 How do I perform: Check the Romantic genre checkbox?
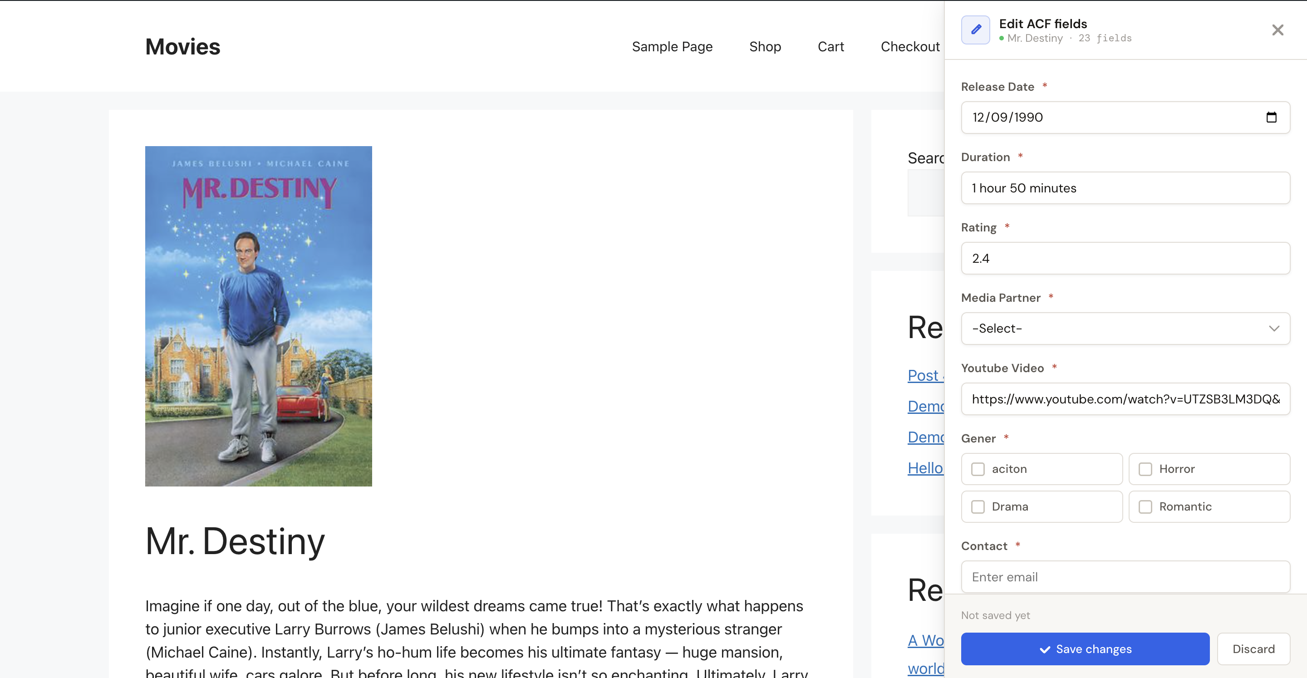point(1145,506)
